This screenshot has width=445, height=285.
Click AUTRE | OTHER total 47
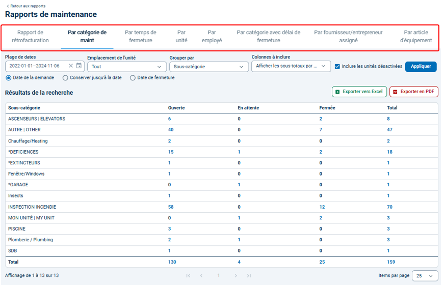[389, 130]
